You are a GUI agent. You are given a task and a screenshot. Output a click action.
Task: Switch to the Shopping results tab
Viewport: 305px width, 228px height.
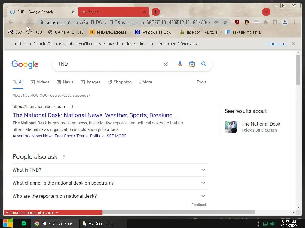(x=120, y=82)
